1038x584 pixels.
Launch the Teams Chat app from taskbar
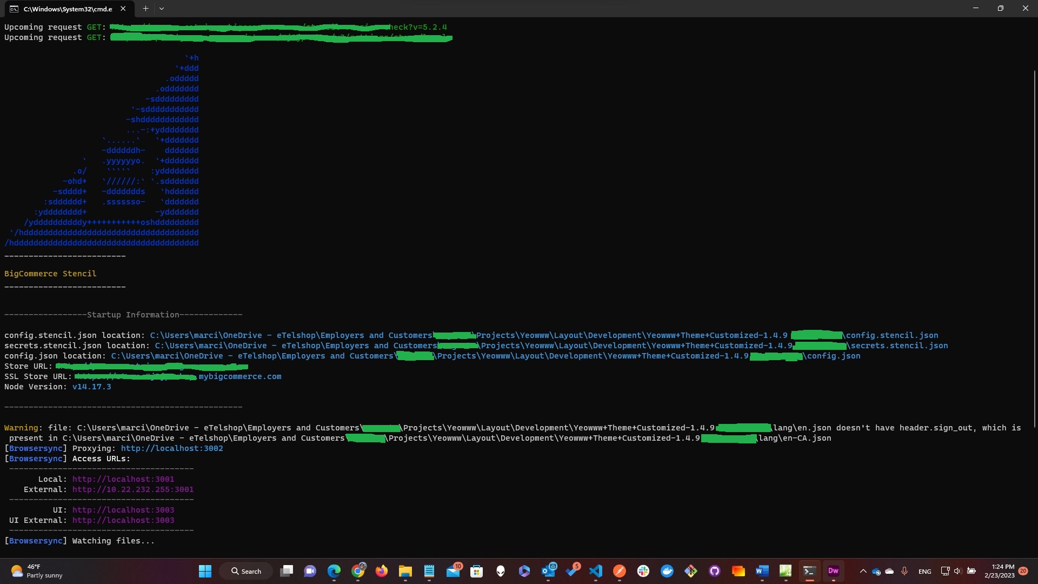(310, 571)
